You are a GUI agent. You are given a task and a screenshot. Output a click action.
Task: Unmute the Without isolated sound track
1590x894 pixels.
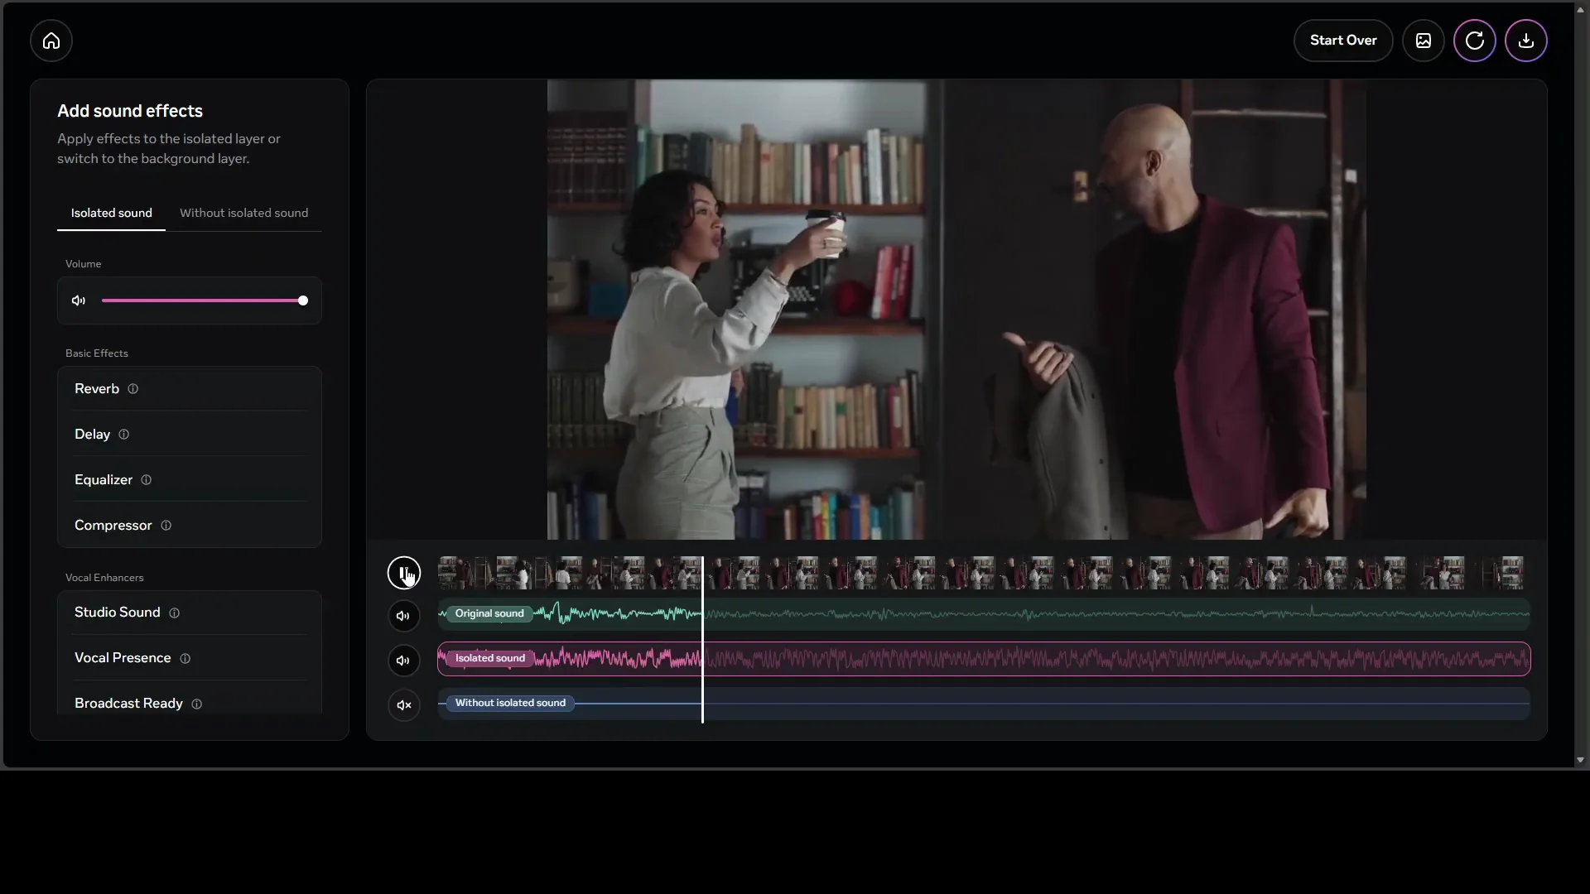pos(403,705)
